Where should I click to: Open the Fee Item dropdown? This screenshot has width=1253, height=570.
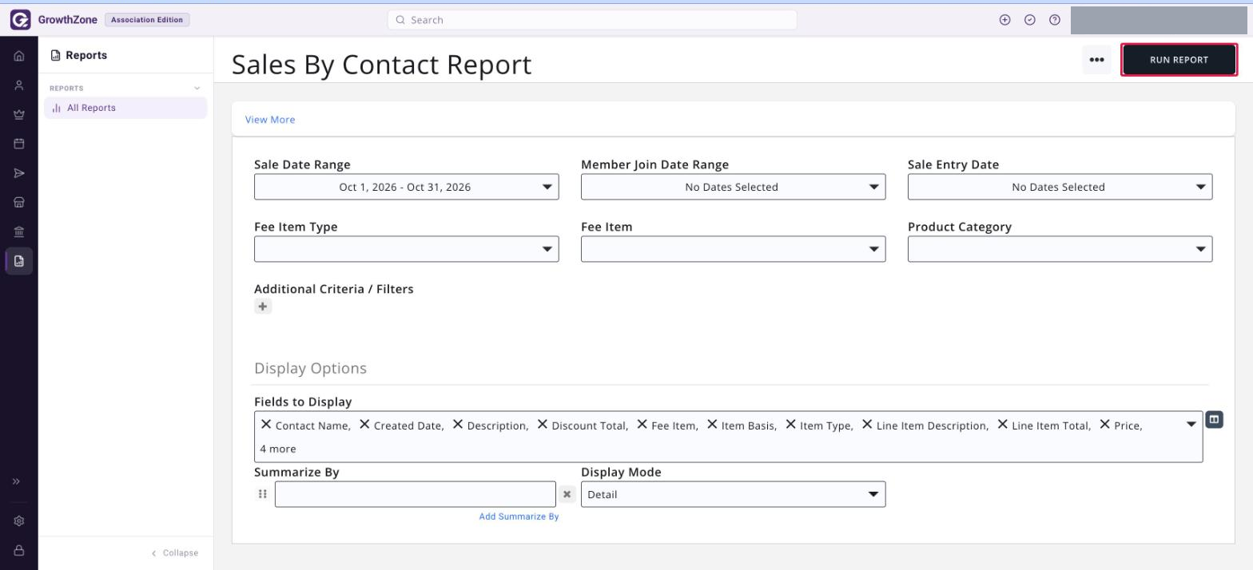pos(733,249)
